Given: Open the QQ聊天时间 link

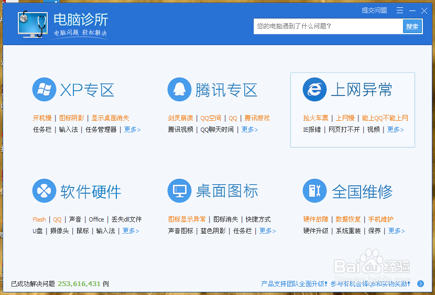Looking at the screenshot, I should [217, 130].
